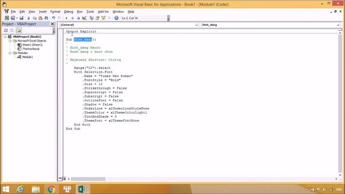
Task: Open Project Explorer toolbar icon
Action: (92, 18)
